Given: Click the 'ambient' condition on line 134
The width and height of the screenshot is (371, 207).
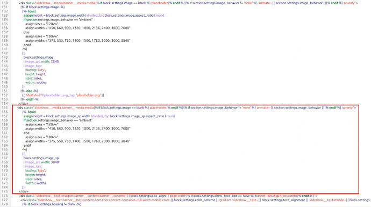Looking at the screenshot, I should [x=58, y=20].
